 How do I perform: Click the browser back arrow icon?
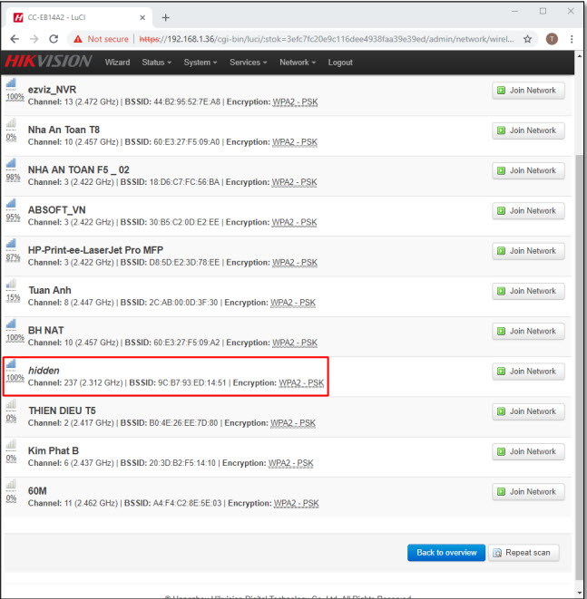tap(15, 39)
